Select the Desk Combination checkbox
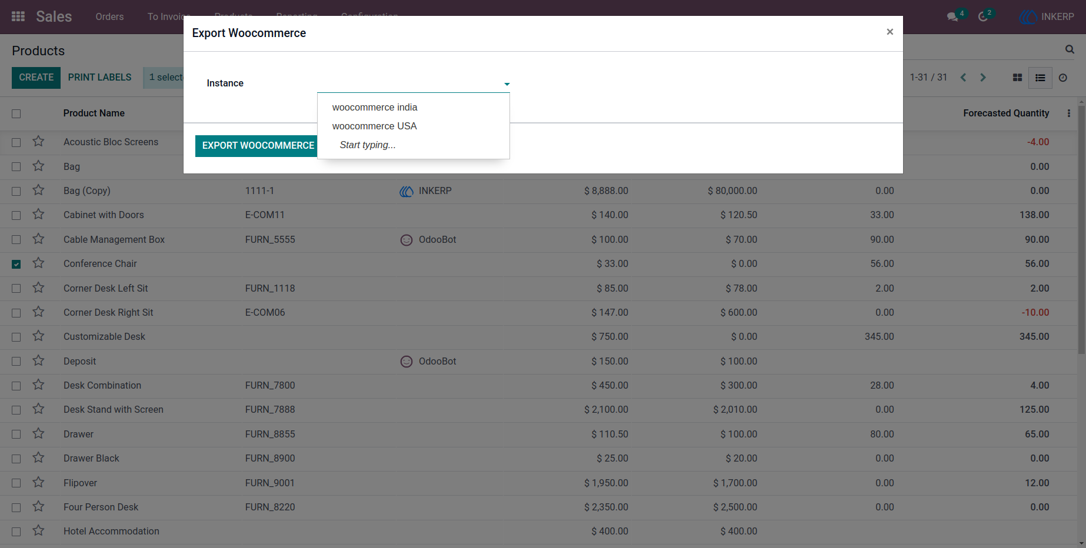The height and width of the screenshot is (548, 1086). (x=16, y=386)
